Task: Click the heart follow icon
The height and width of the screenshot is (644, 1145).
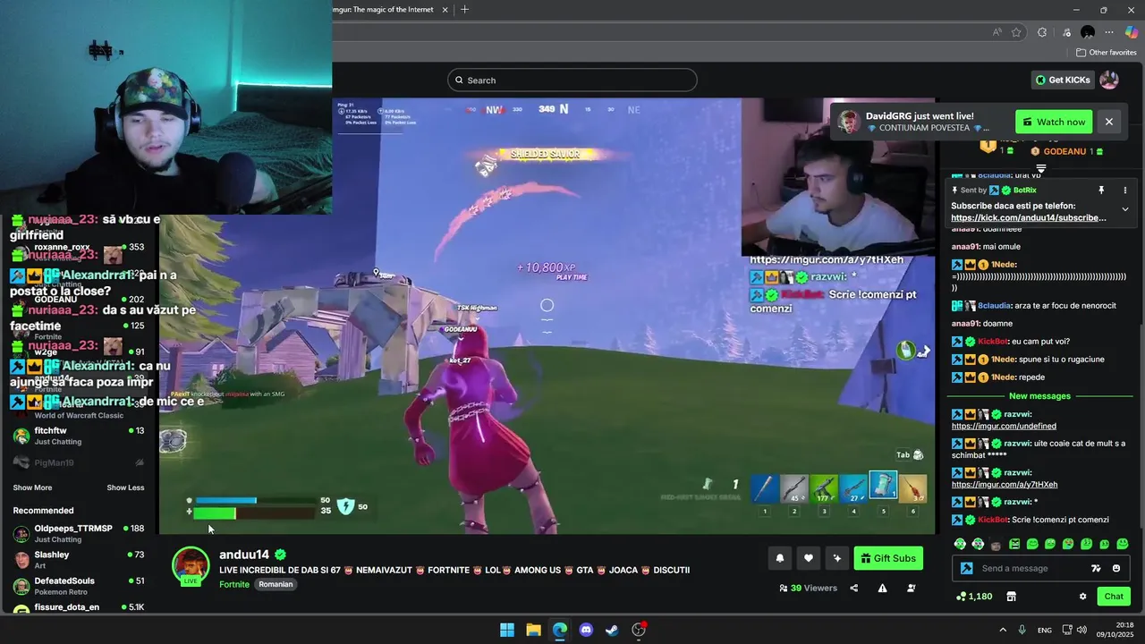Action: click(809, 558)
